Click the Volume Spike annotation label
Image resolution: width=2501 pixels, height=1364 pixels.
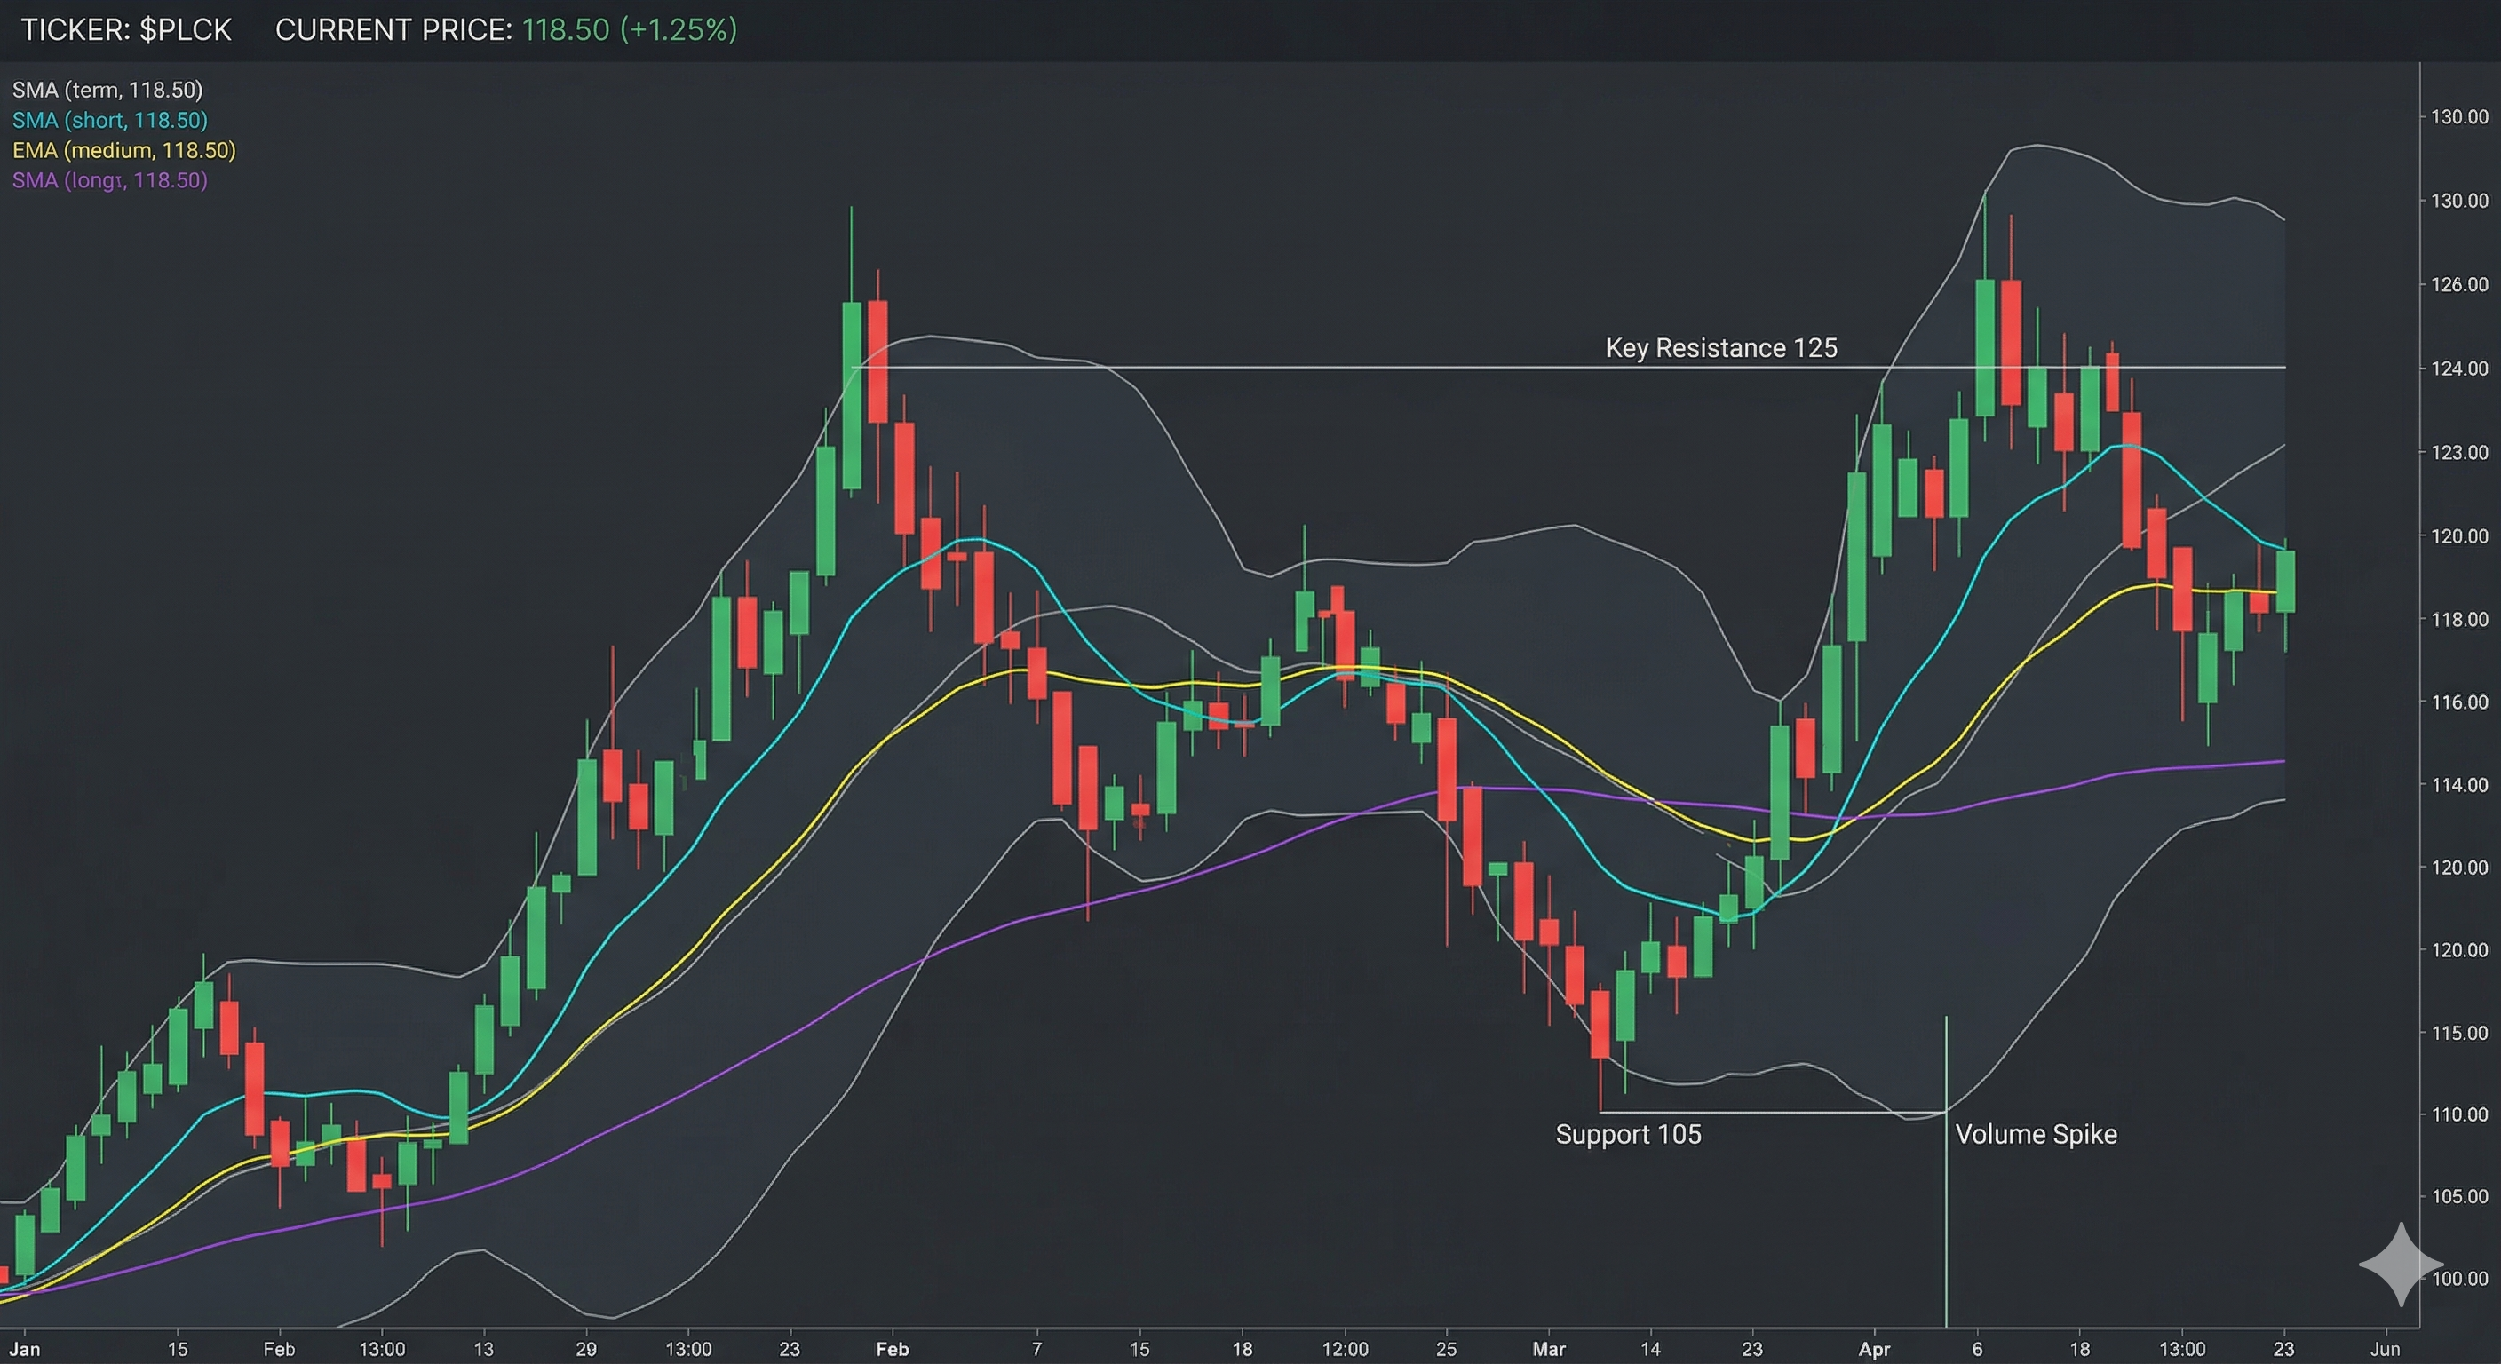2035,1134
